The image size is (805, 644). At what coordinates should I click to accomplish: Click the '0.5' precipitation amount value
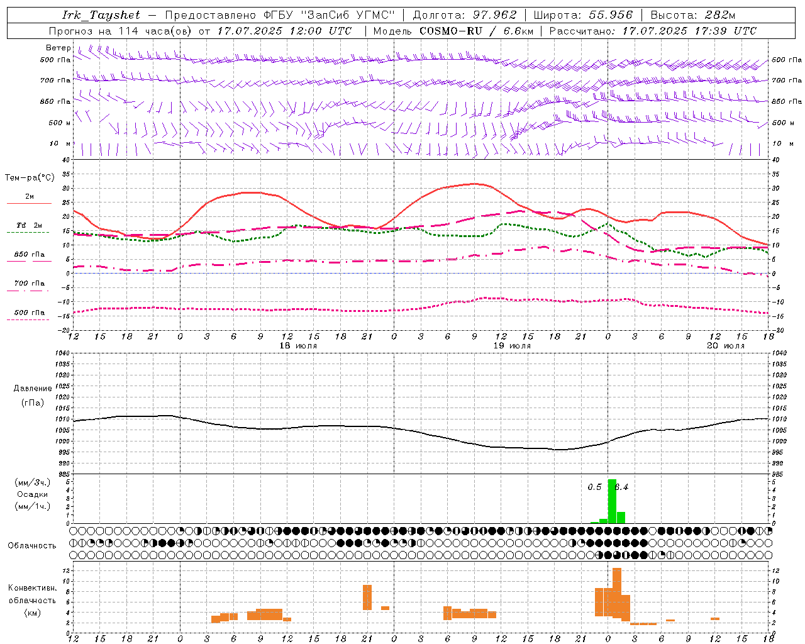[594, 487]
